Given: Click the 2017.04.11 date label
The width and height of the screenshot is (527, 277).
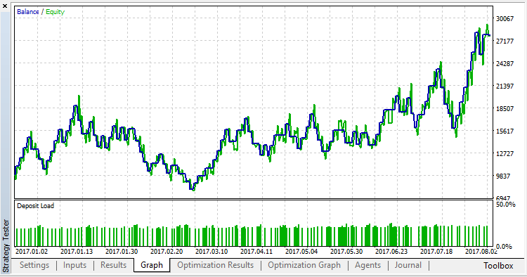Looking at the screenshot, I should point(256,252).
